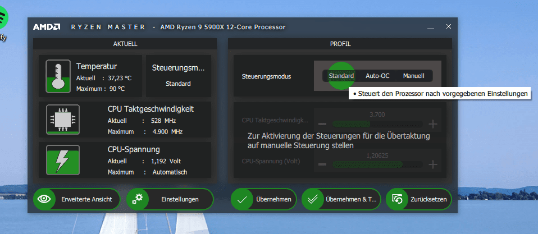The height and width of the screenshot is (234, 538).
Task: Click the 1,20625 voltage value
Action: click(377, 155)
